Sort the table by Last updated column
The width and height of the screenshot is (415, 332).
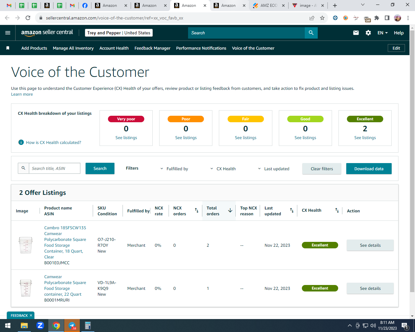click(292, 210)
